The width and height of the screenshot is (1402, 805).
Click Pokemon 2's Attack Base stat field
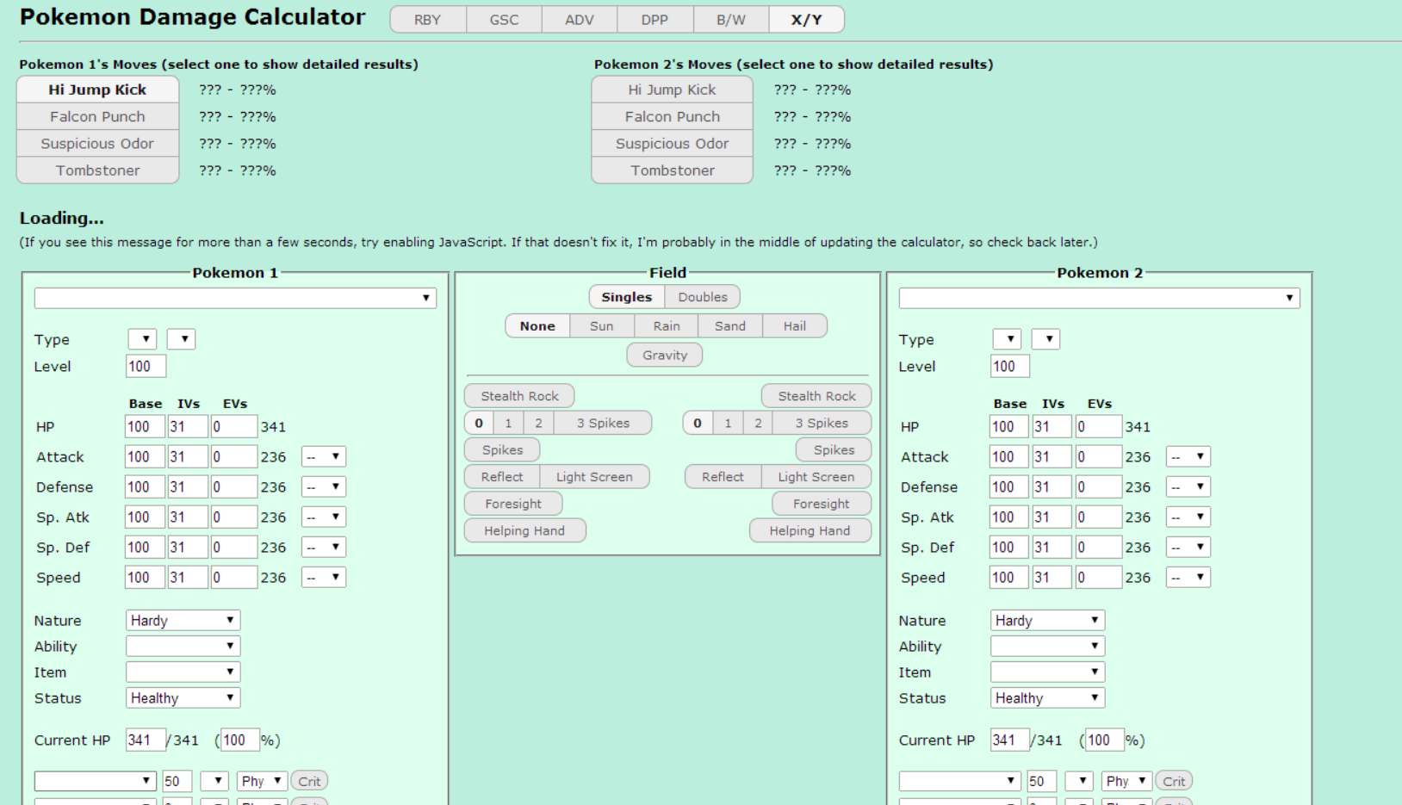point(1008,457)
